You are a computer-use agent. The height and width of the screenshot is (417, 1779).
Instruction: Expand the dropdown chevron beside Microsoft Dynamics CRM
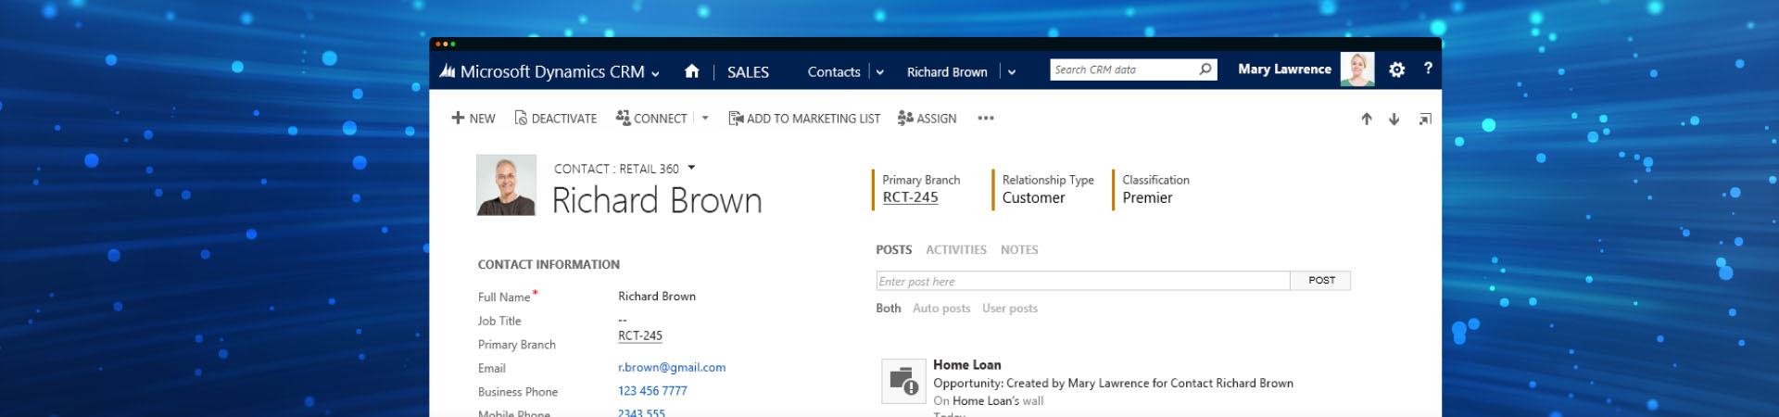click(x=655, y=73)
